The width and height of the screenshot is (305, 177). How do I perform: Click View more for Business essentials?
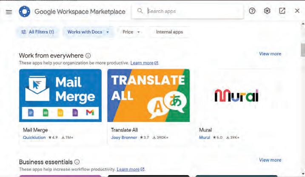[x=270, y=160]
